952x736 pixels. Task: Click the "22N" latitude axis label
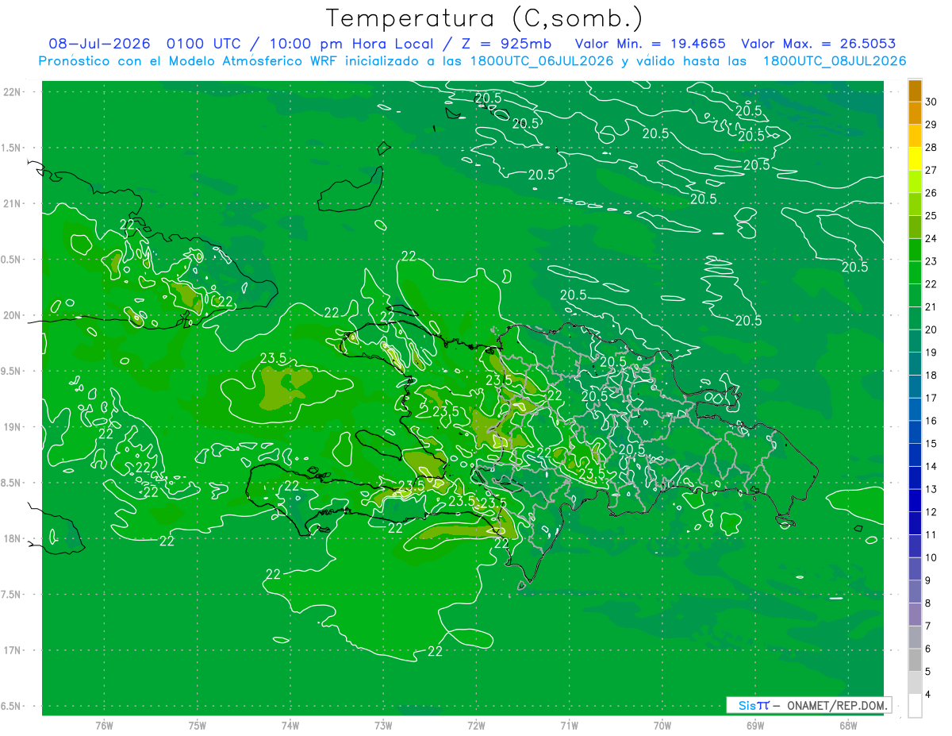click(13, 91)
